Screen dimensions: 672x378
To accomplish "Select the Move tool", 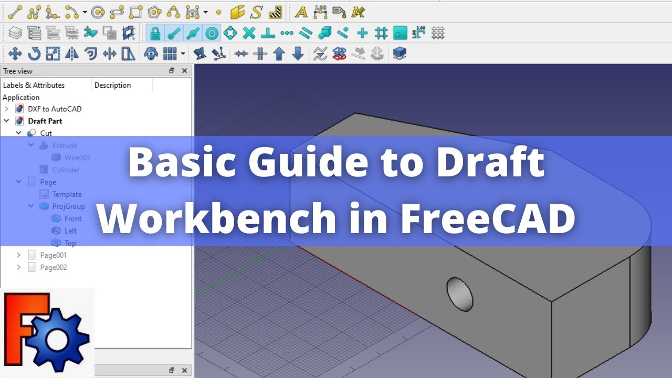I will coord(15,54).
